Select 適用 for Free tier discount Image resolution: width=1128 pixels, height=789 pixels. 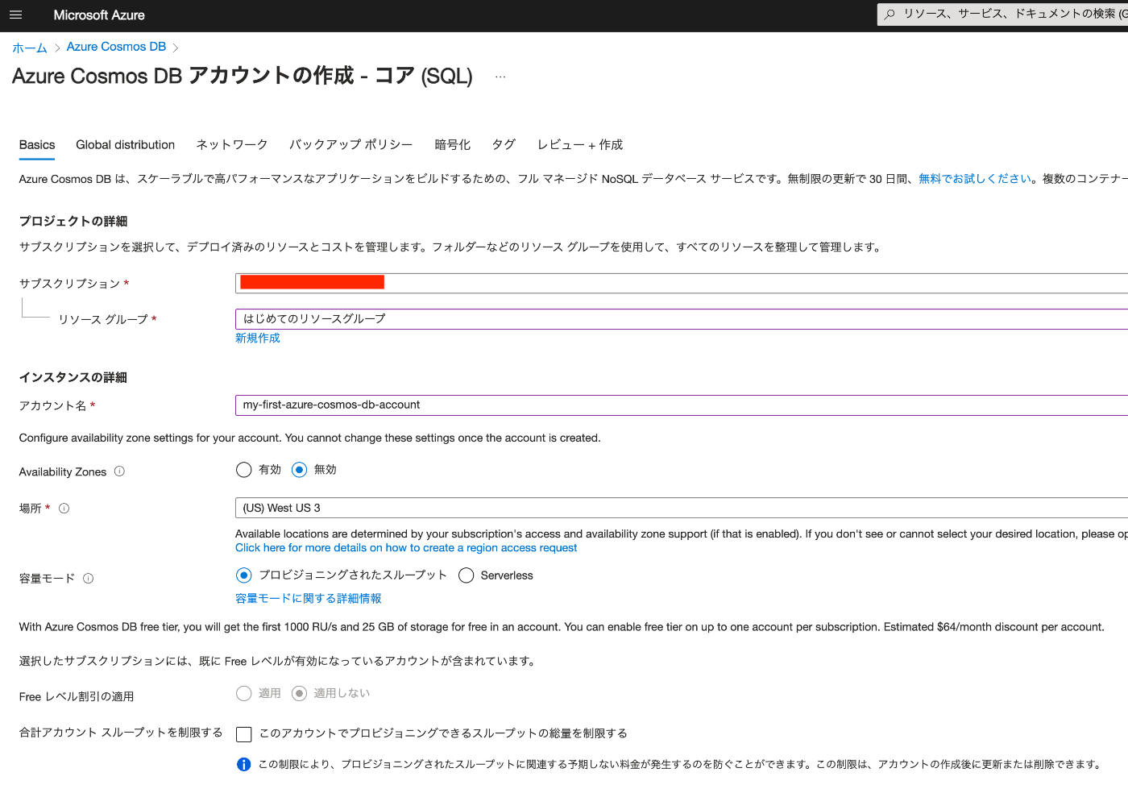(x=243, y=693)
